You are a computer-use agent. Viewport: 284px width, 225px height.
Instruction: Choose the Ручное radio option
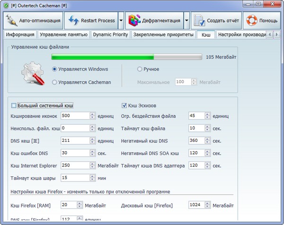(x=139, y=69)
